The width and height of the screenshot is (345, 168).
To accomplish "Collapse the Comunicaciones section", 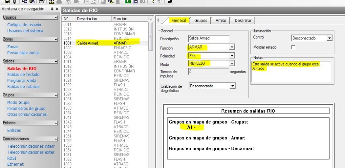I will click(56, 139).
